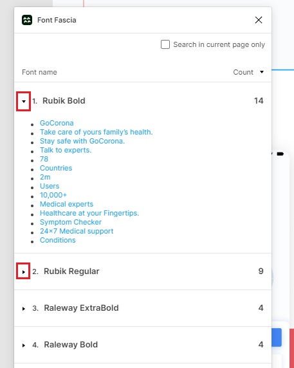This screenshot has width=294, height=368.
Task: Go to the Countries text layer
Action: pyautogui.click(x=56, y=168)
